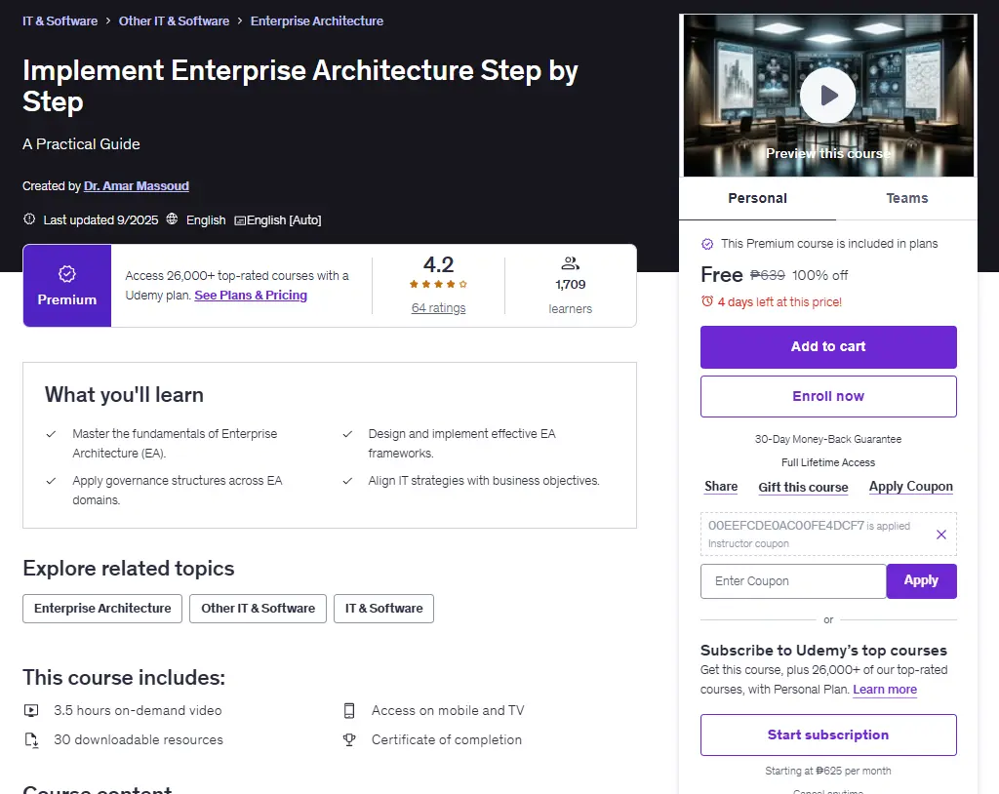The image size is (999, 794).
Task: Click the 'A Practical Guide' subtitle
Action: (81, 144)
